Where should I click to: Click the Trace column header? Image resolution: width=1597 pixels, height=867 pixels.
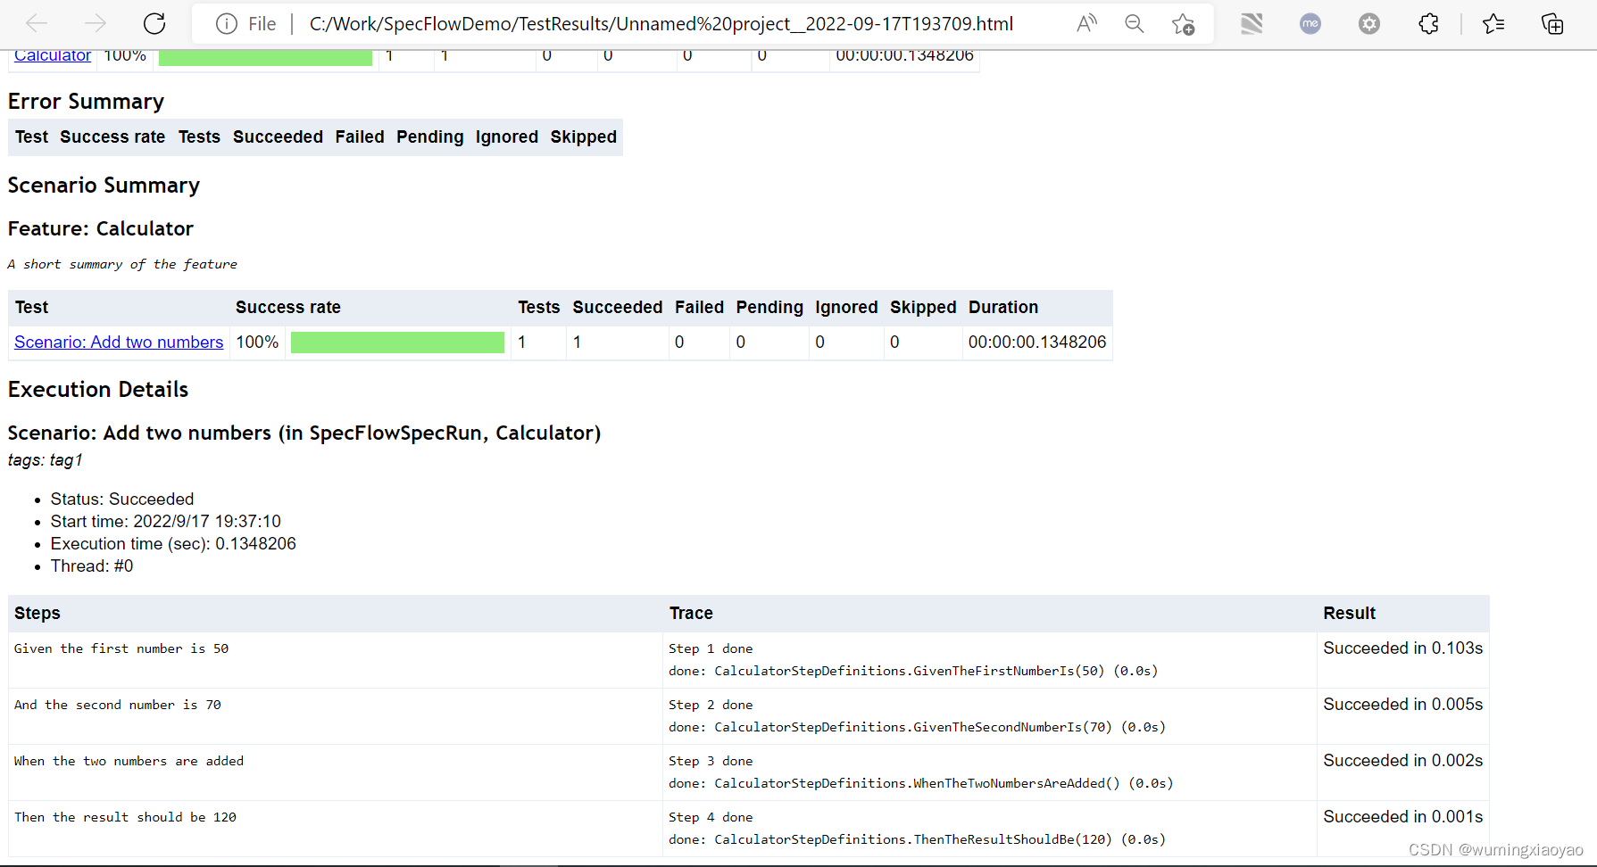(691, 613)
